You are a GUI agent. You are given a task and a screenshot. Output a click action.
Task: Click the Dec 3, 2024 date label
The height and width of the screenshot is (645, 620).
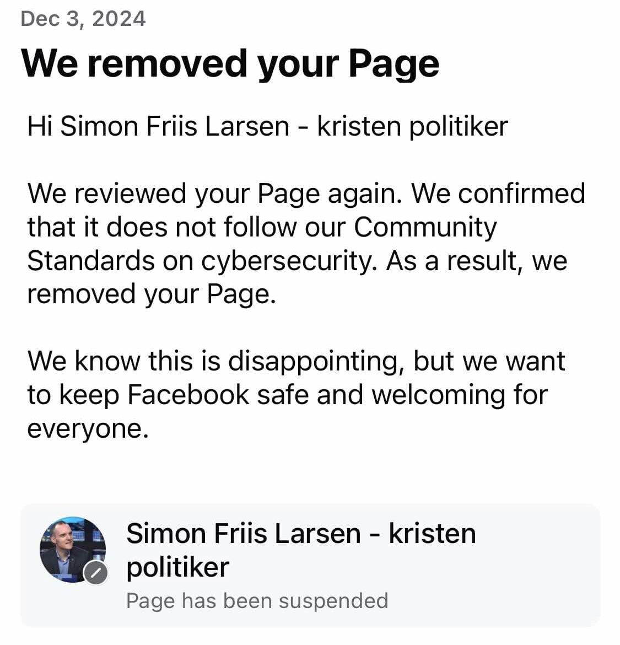[83, 19]
